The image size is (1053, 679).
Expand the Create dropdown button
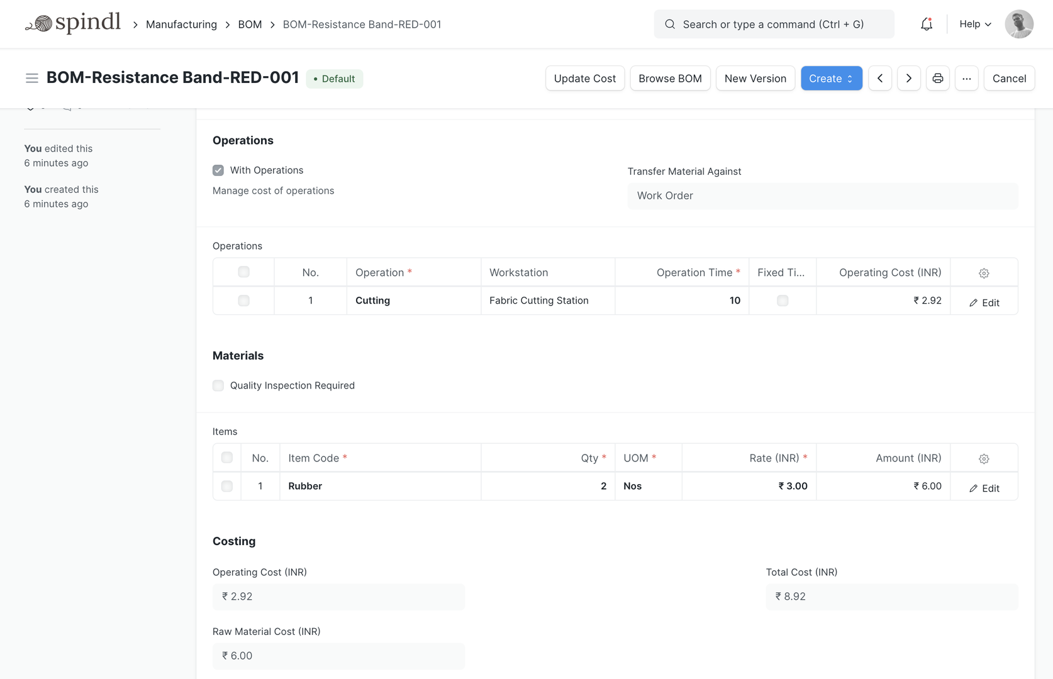(x=831, y=78)
